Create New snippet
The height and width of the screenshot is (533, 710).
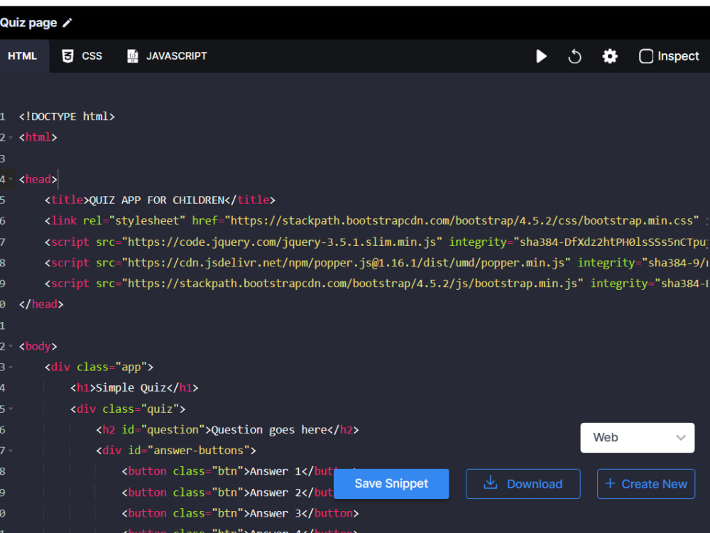click(x=645, y=483)
